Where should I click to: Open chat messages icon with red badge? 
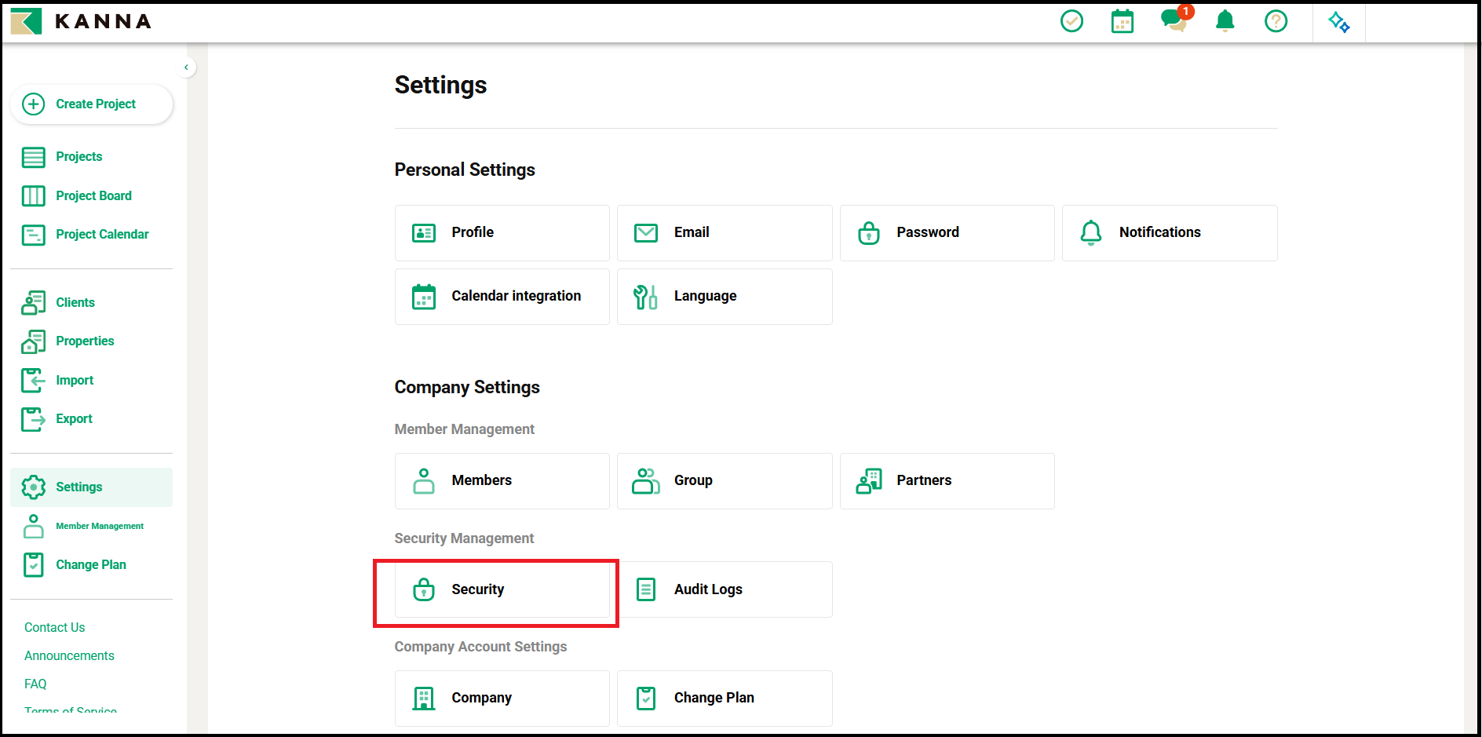click(x=1175, y=20)
